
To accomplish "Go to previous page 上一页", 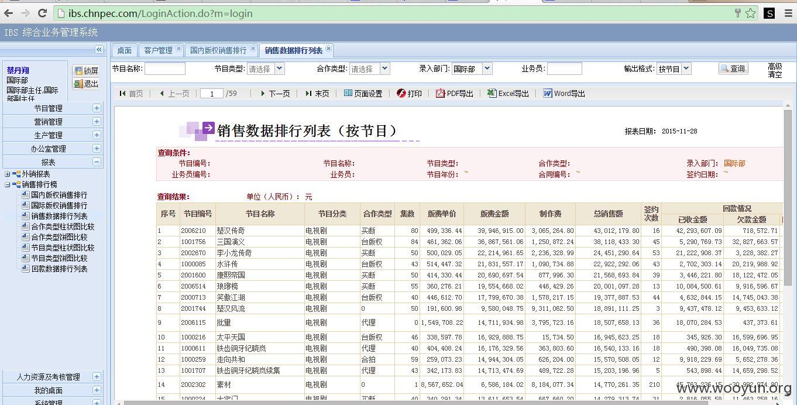I will coord(174,94).
